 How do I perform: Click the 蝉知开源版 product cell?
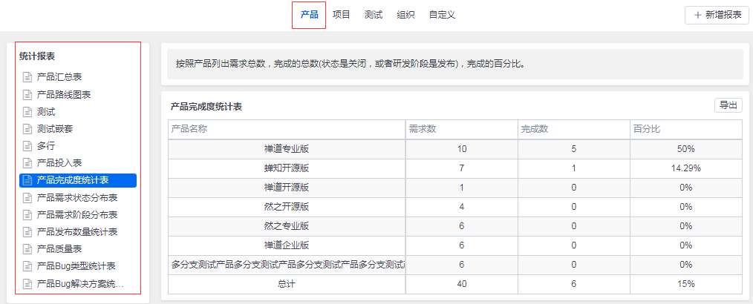[287, 168]
